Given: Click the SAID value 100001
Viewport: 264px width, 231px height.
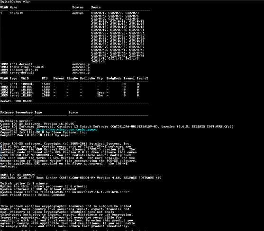Looking at the screenshot, I should (x=27, y=84).
